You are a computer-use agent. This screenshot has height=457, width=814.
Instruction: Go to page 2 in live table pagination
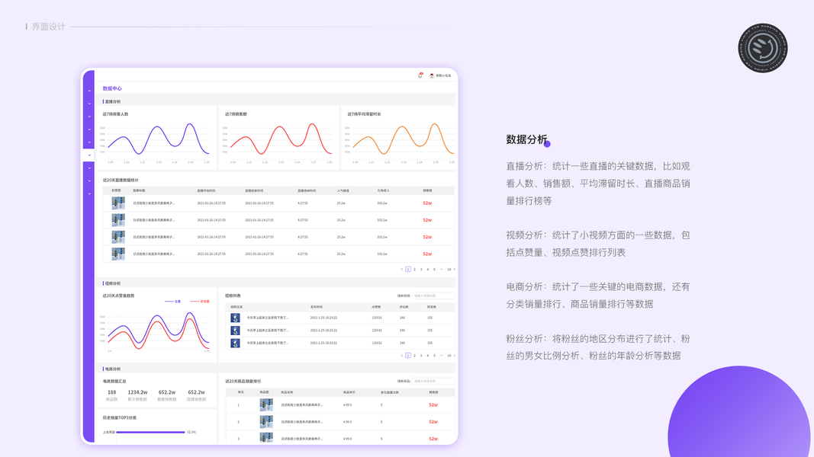[414, 270]
